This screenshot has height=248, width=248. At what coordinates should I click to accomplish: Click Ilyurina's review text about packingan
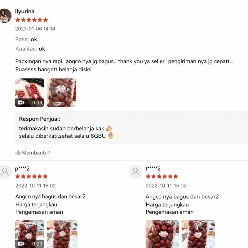[x=124, y=65]
